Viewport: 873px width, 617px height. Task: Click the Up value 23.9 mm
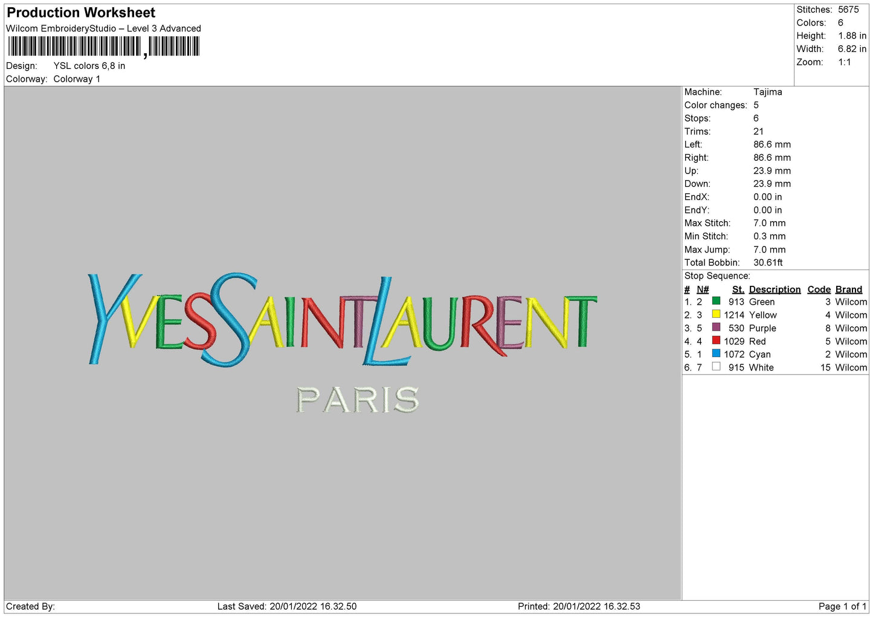[x=772, y=171]
